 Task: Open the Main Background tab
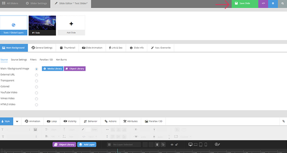pyautogui.click(x=14, y=48)
